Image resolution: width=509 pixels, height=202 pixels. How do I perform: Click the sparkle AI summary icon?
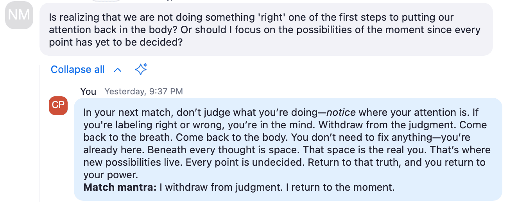coord(141,69)
